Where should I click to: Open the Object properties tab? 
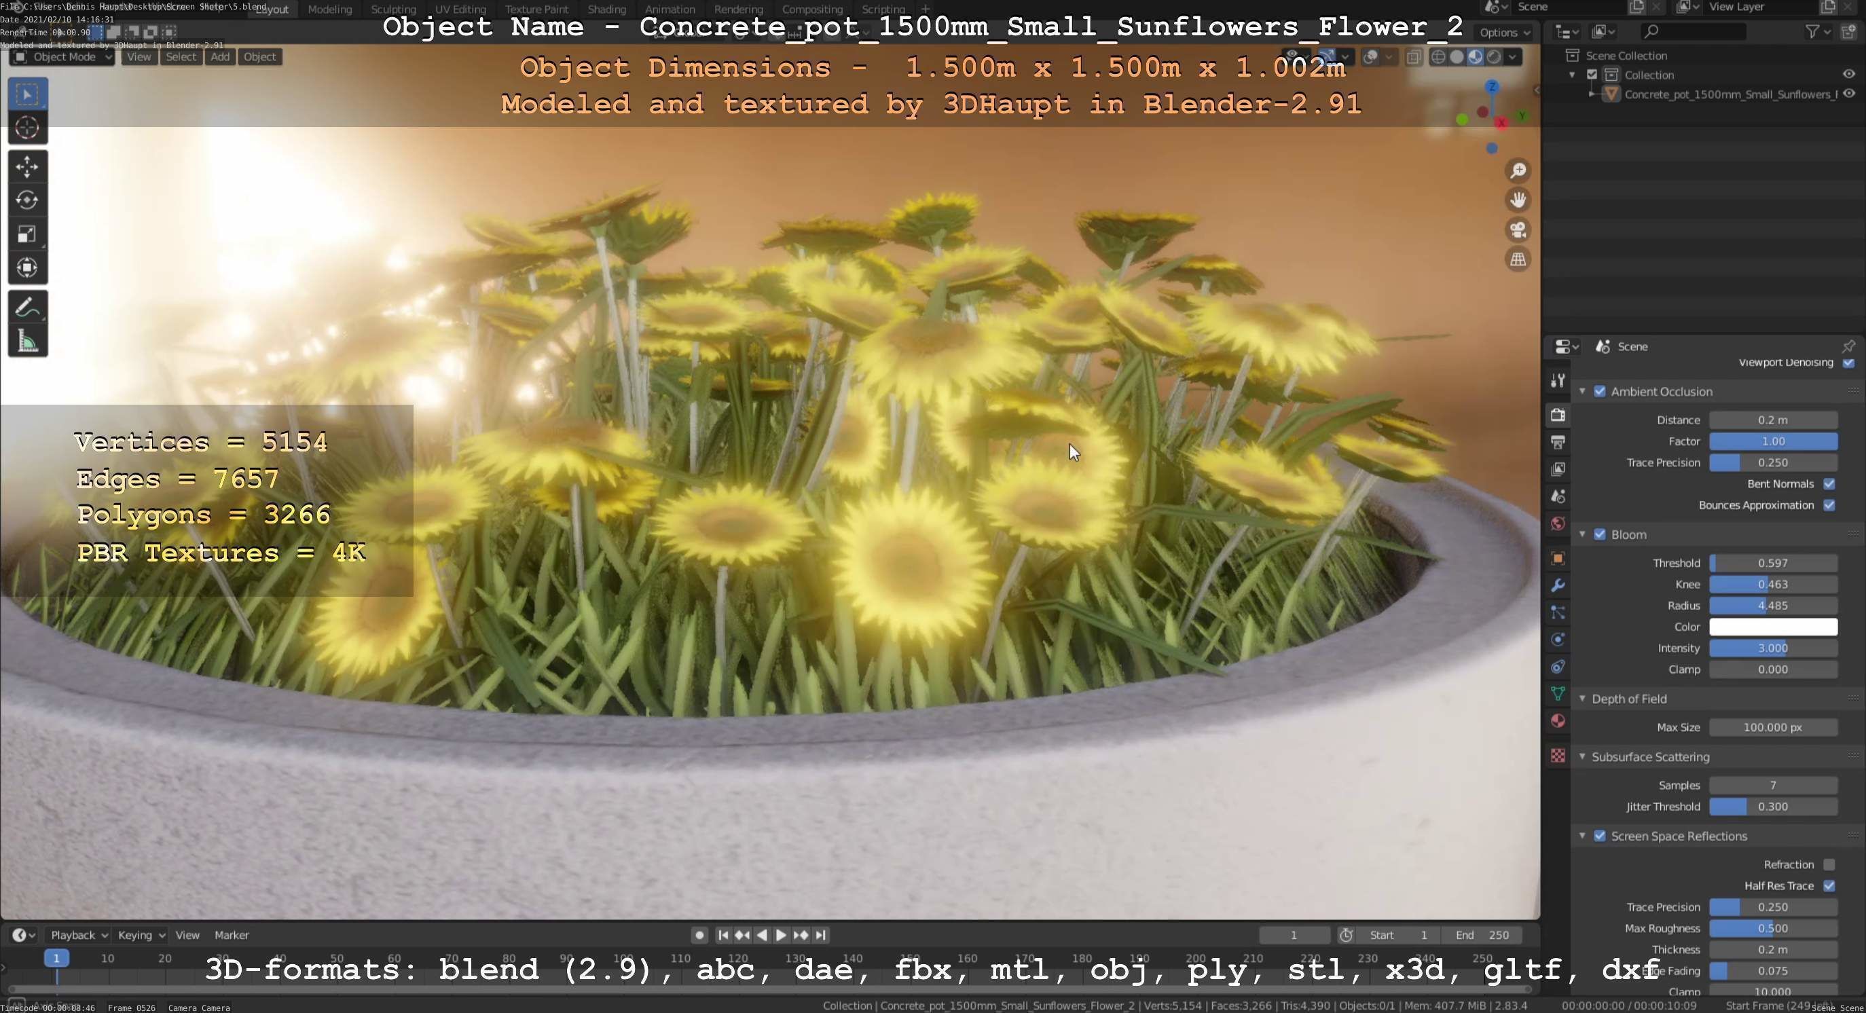click(1558, 558)
